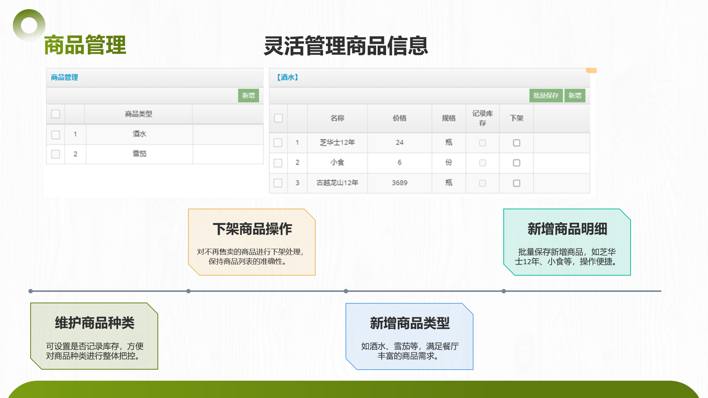
Task: Select row checkbox for 古越龙山12年
Action: (278, 183)
